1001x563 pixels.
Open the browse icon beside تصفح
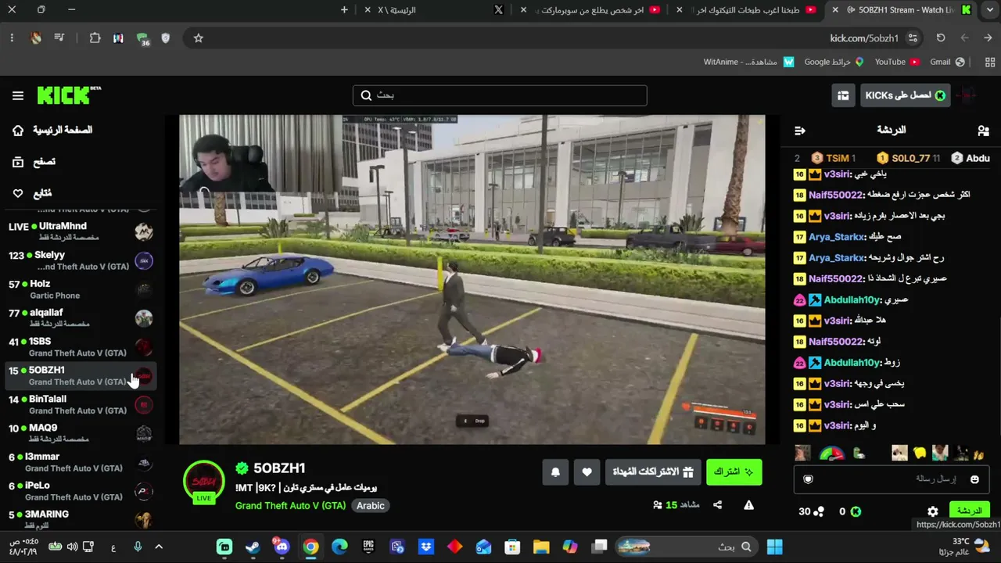click(x=18, y=162)
